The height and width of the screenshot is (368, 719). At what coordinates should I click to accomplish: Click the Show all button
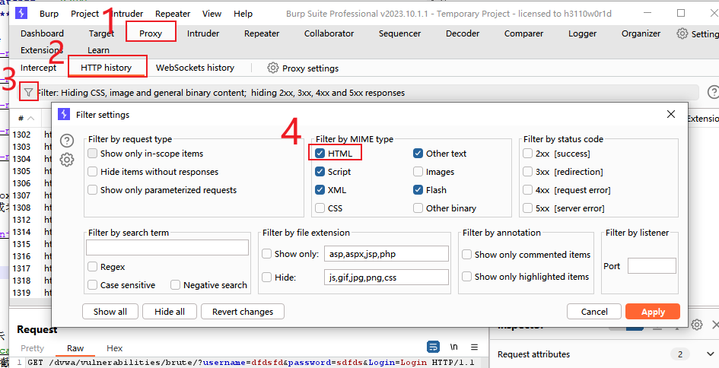tap(110, 312)
